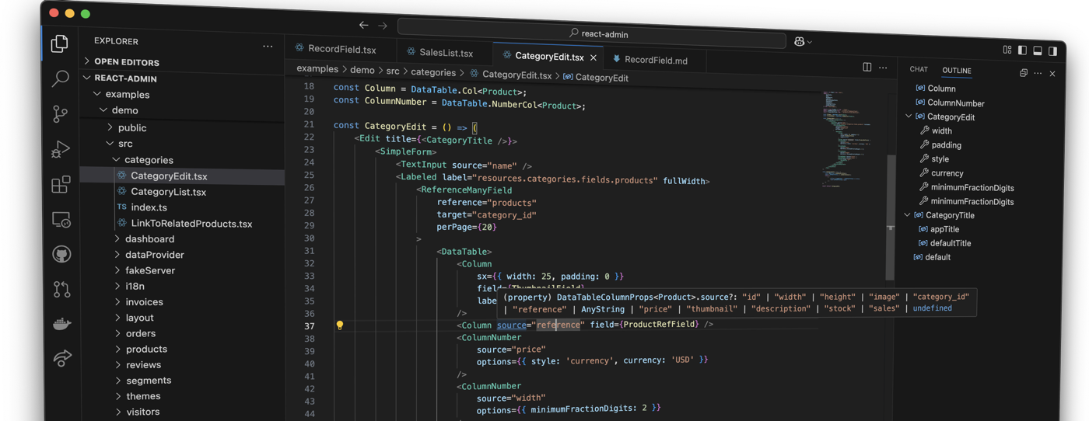
Task: Open the Pull Requests view icon
Action: pyautogui.click(x=62, y=289)
